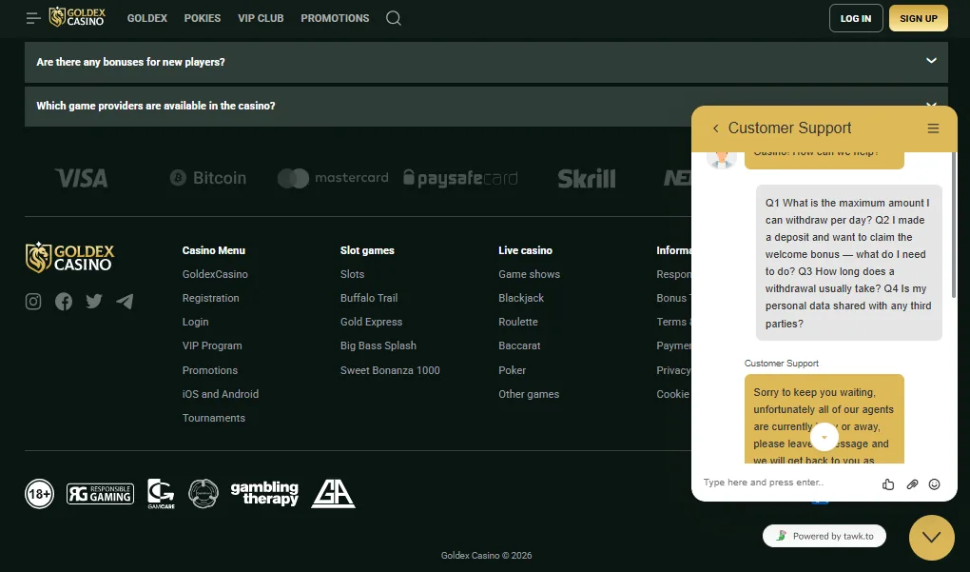Click the 'Slot games' footer heading
Image resolution: width=970 pixels, height=572 pixels.
(x=367, y=250)
